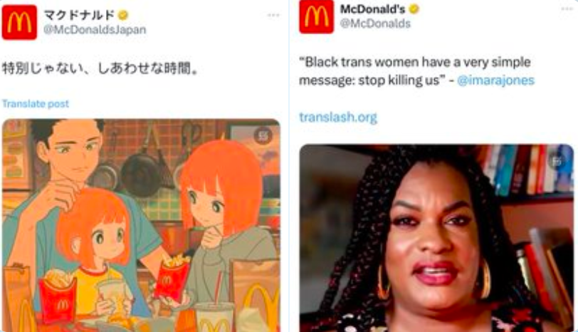This screenshot has width=578, height=332.
Task: Click the verified badge beside McDonald's name
Action: tap(414, 9)
